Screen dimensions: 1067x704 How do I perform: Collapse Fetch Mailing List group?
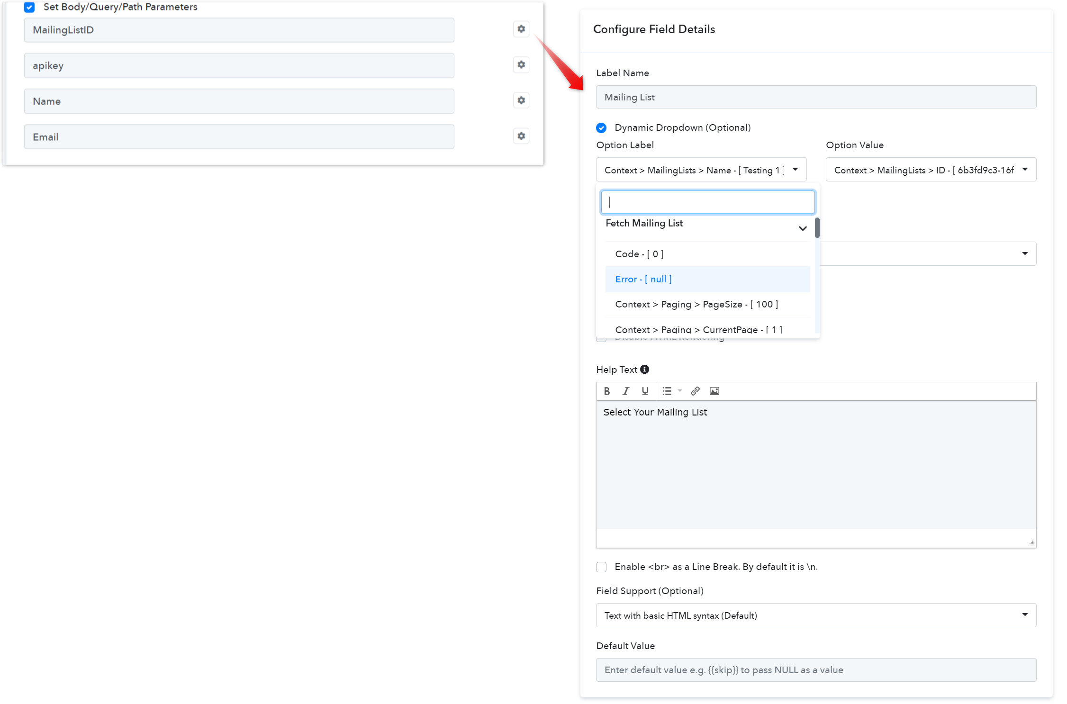[x=803, y=228]
